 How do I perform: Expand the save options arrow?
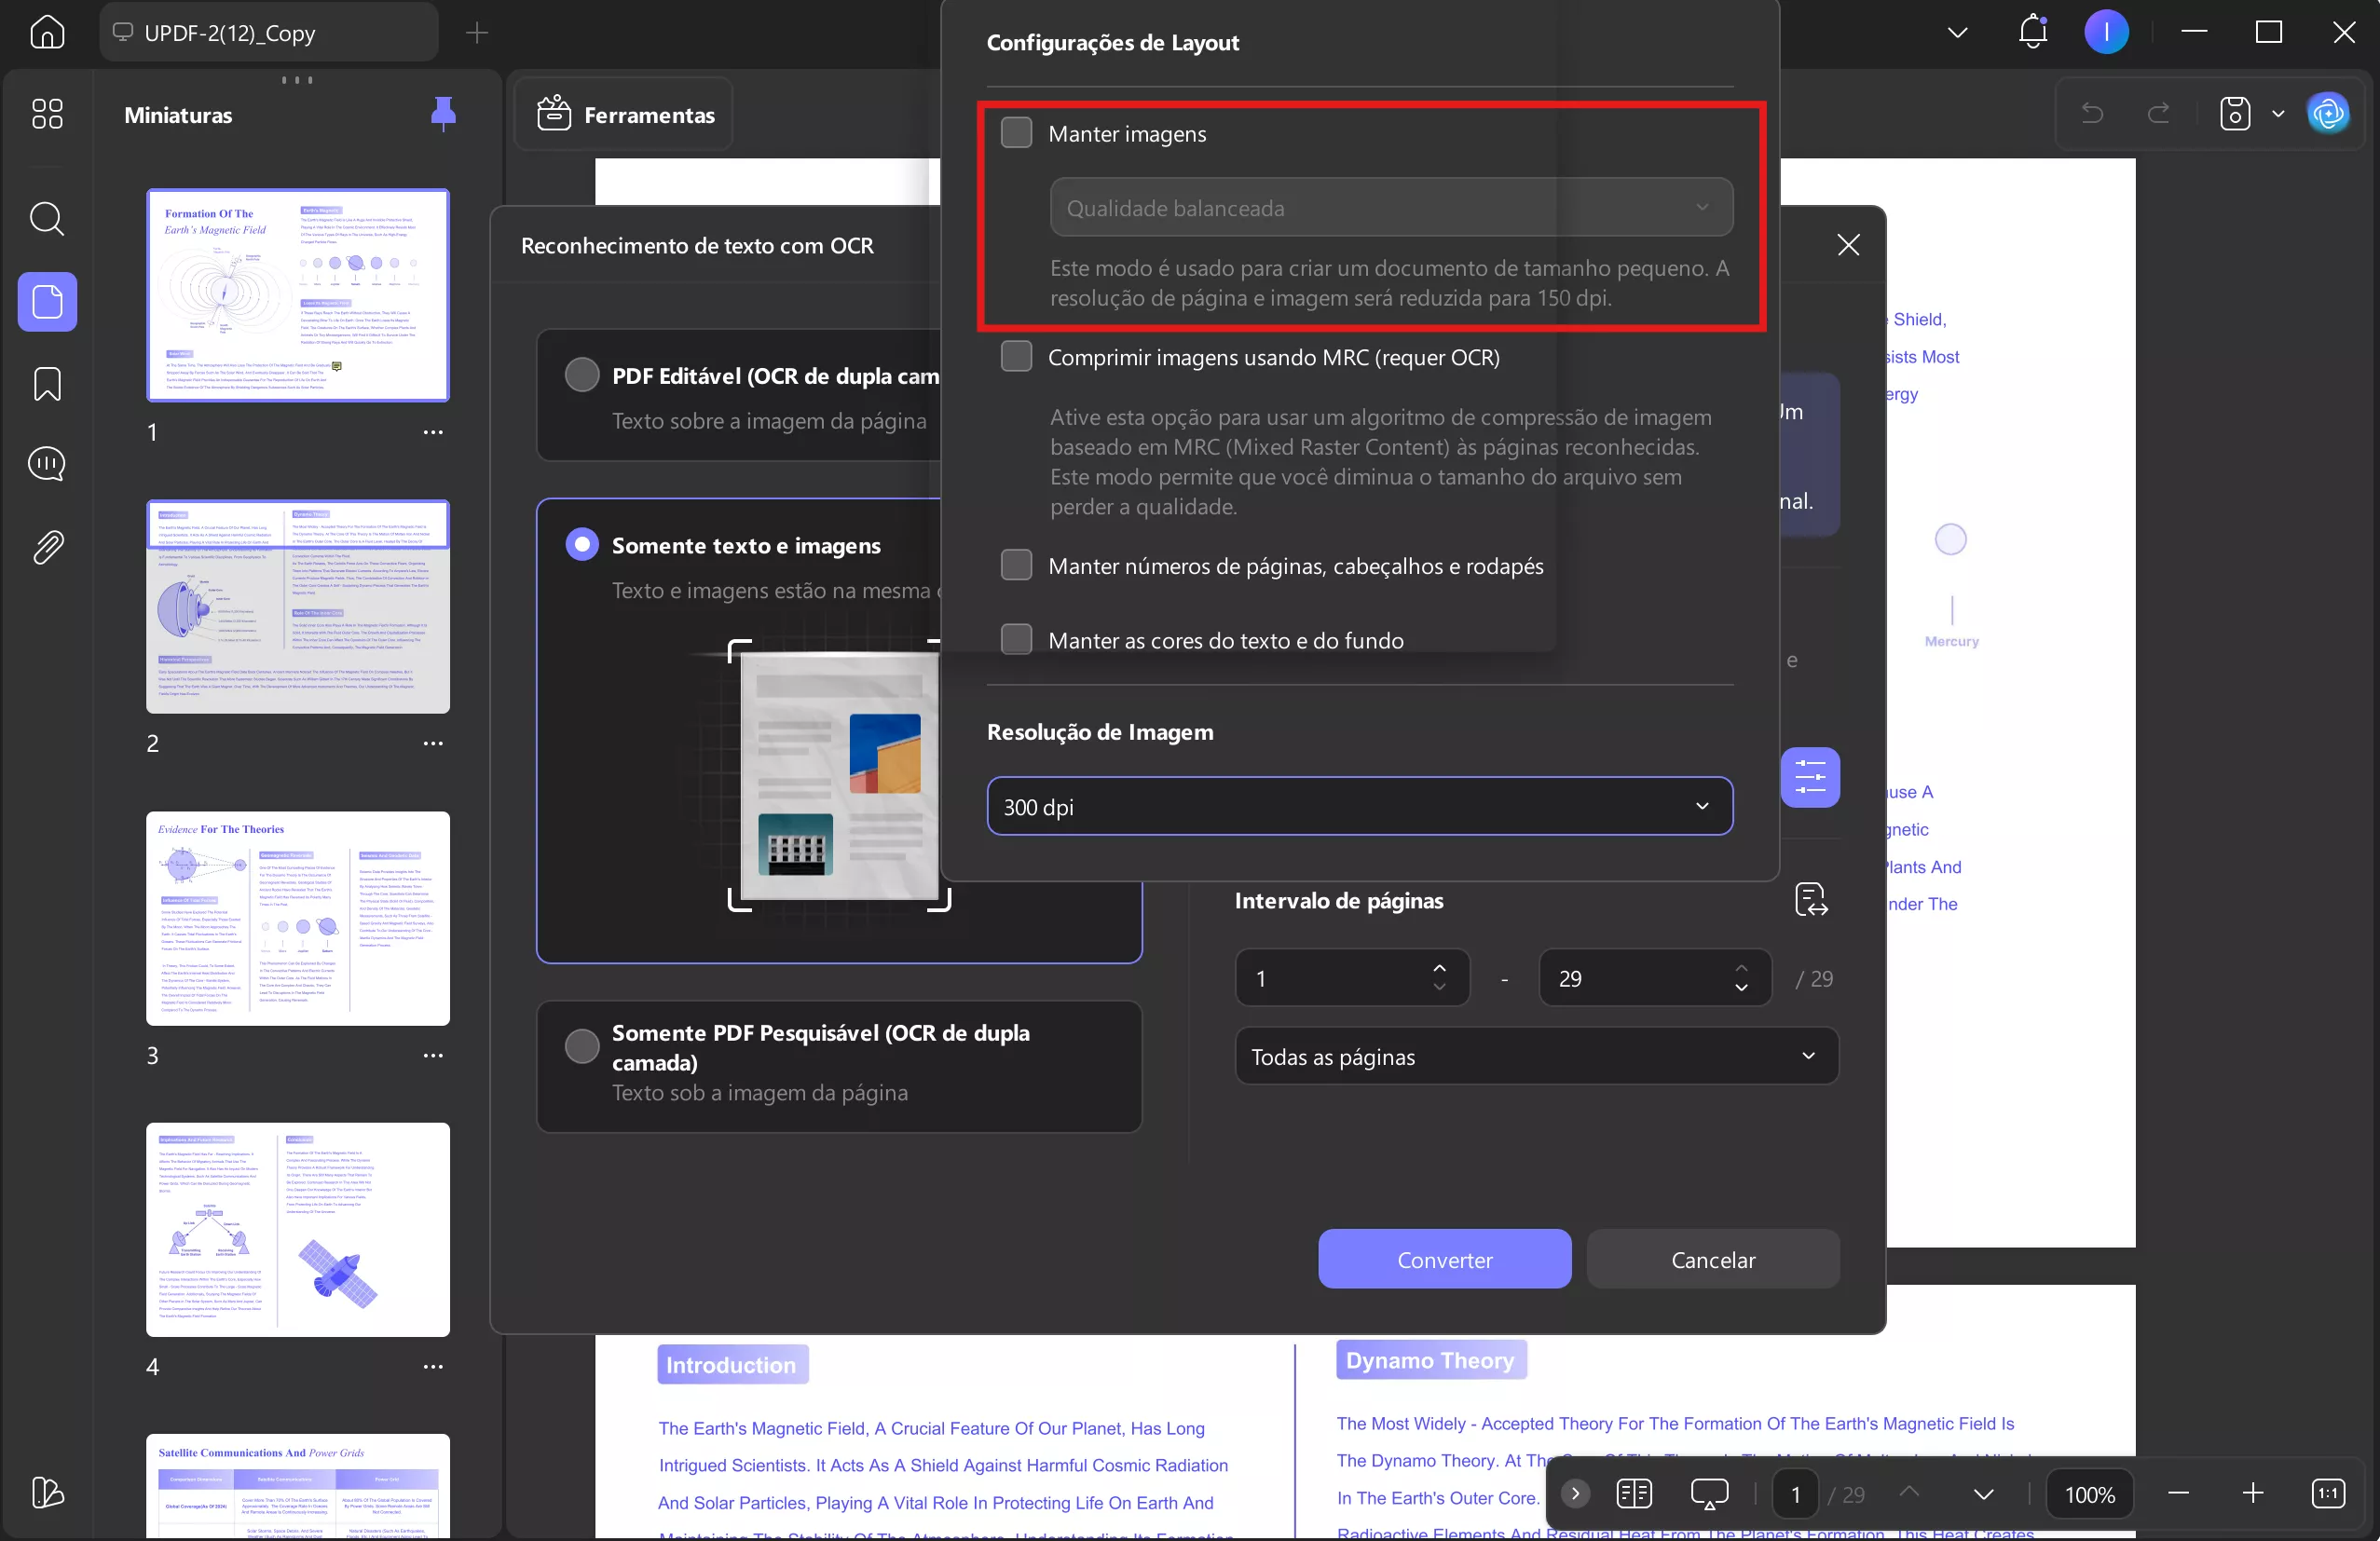coord(2278,114)
